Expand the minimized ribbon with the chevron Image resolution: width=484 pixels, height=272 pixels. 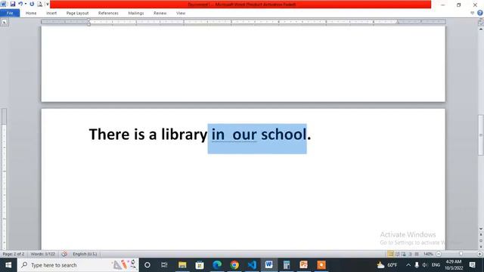click(472, 13)
